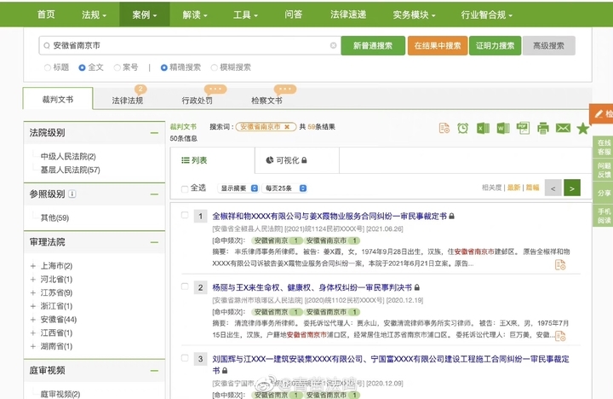Click the green star favorite icon
The height and width of the screenshot is (399, 613).
tap(582, 128)
